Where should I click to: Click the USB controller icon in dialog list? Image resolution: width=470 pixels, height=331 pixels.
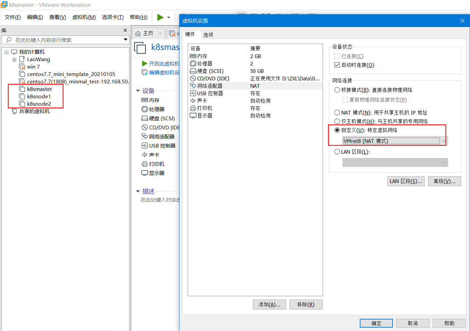[193, 93]
